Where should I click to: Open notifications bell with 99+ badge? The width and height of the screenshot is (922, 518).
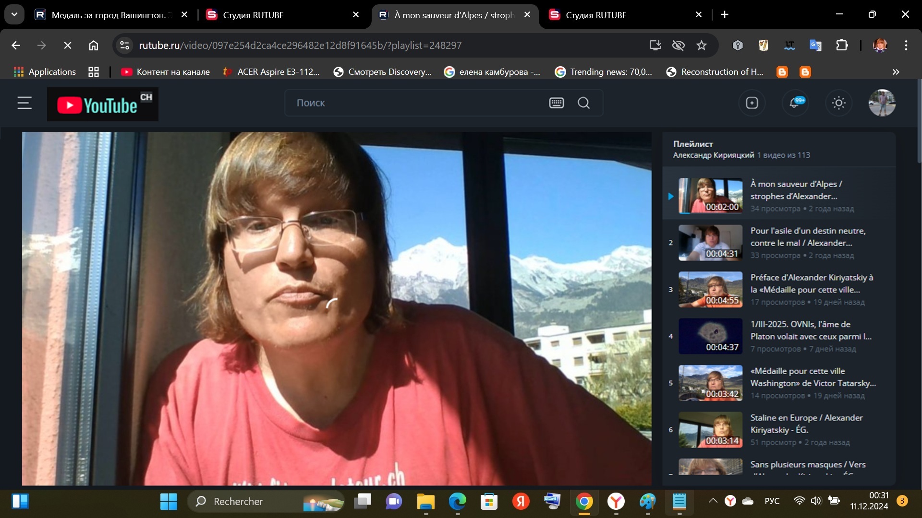795,103
